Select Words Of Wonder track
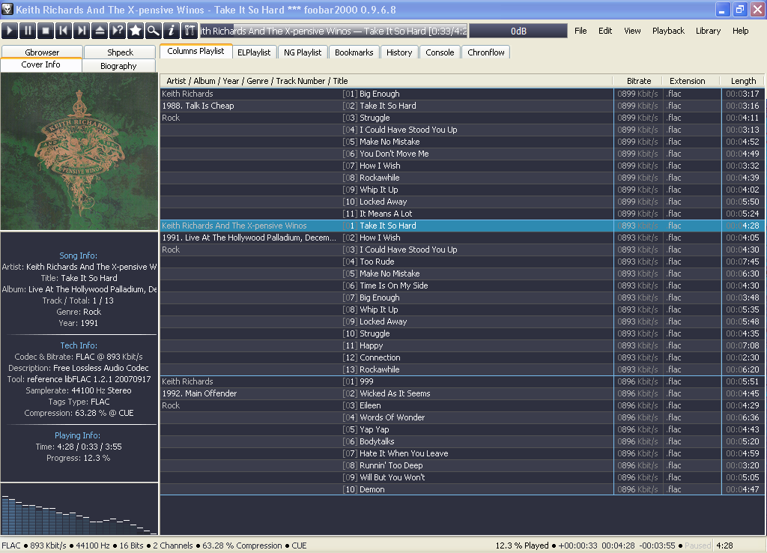Image resolution: width=767 pixels, height=553 pixels. (463, 417)
